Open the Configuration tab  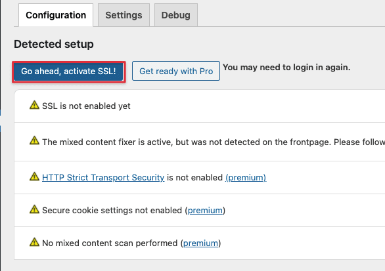coord(56,15)
